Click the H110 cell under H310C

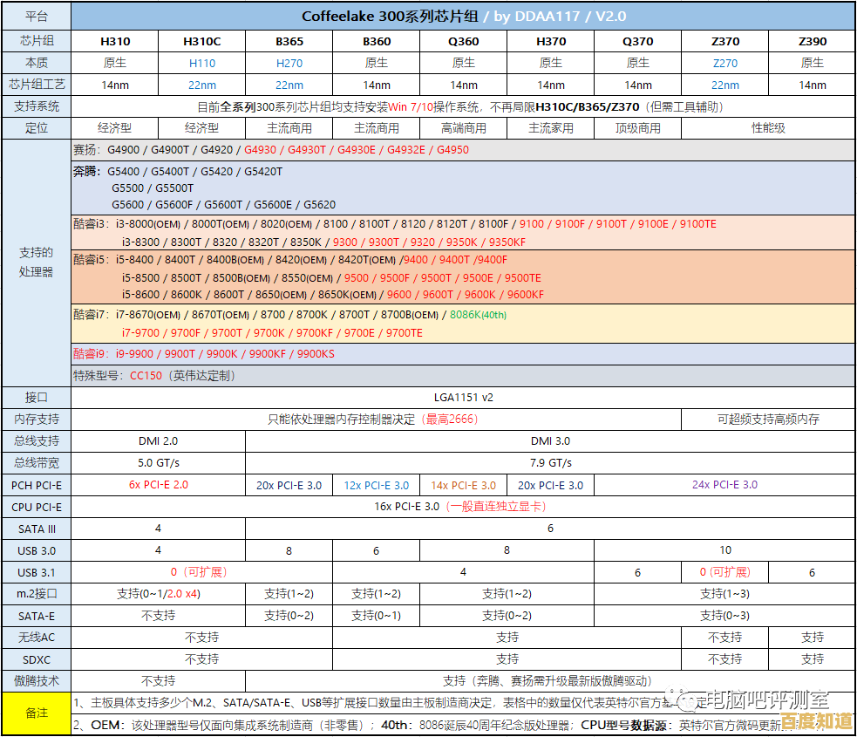pos(201,63)
